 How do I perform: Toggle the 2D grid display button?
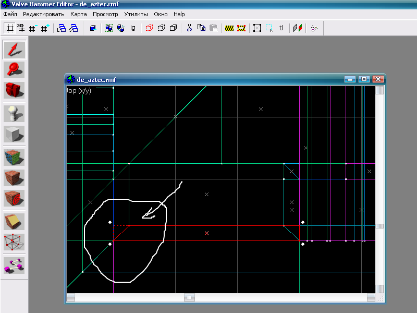9,28
